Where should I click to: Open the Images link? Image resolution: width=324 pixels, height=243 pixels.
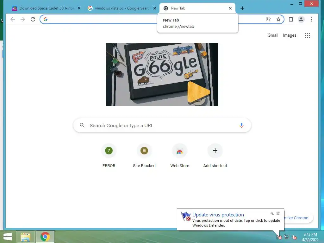(x=290, y=35)
